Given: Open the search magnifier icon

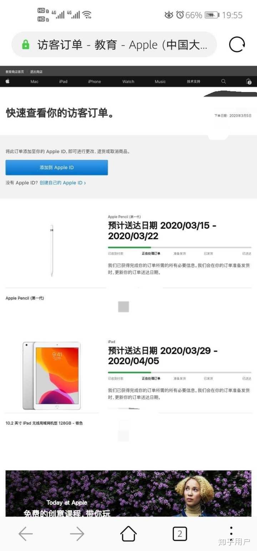Looking at the screenshot, I should click(x=223, y=81).
